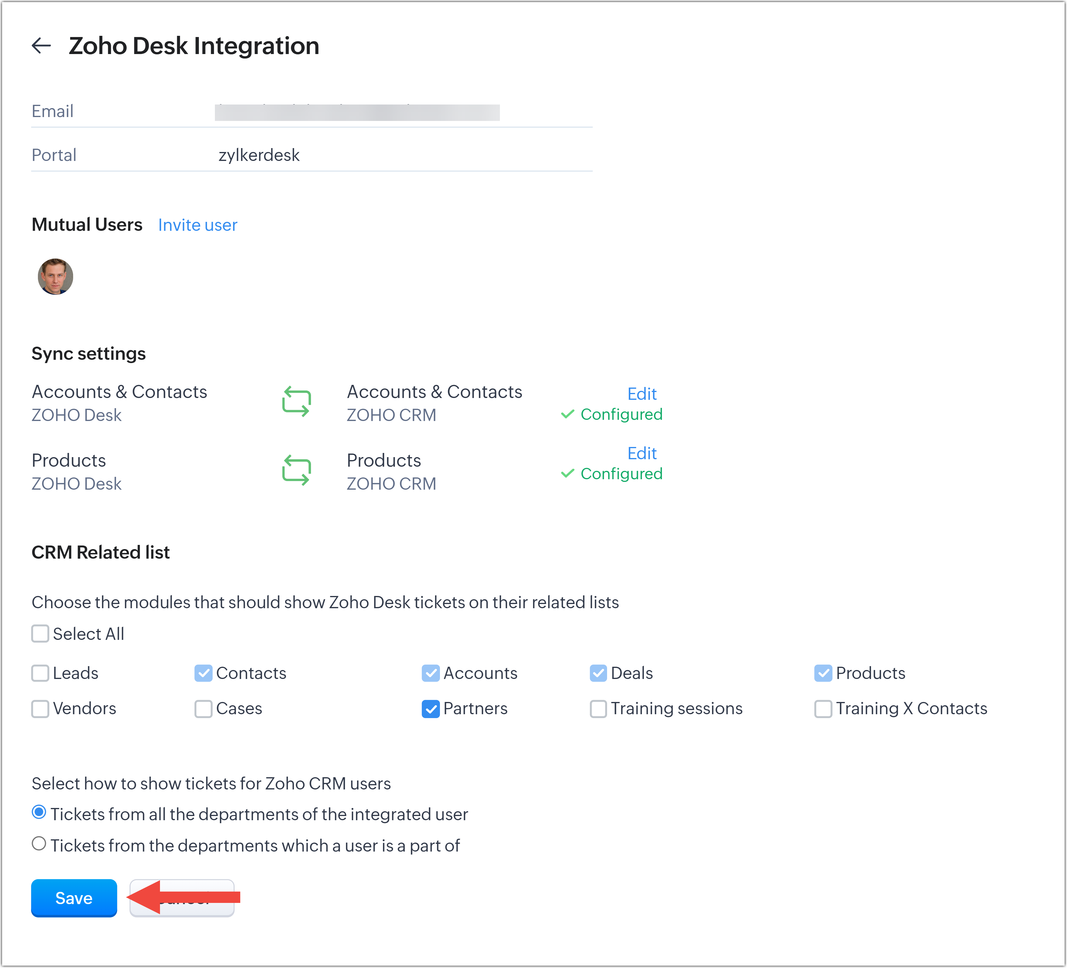Screen dimensions: 1067x968
Task: Toggle the Deals checkbox
Action: (598, 673)
